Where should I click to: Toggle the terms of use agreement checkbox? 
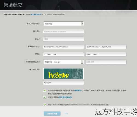(x=45, y=90)
